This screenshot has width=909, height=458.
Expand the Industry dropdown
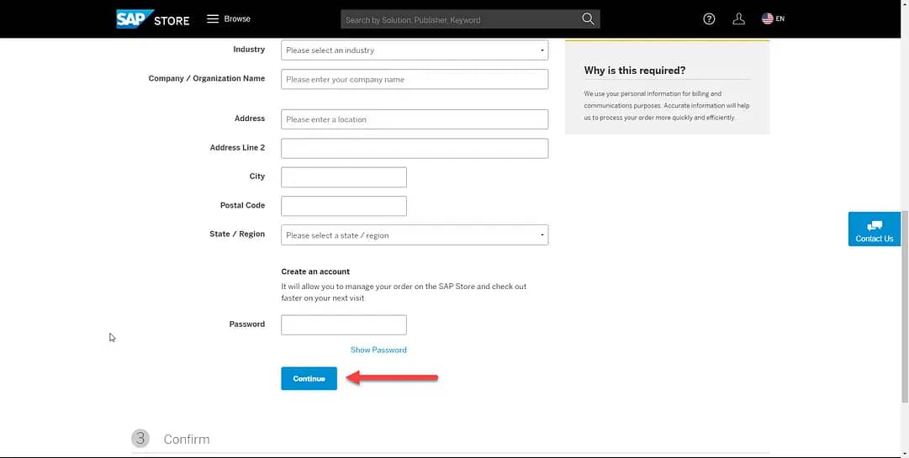pos(415,50)
